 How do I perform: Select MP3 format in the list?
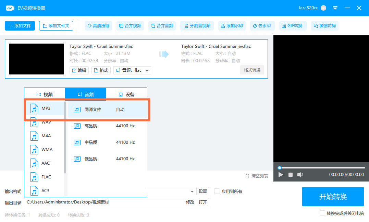[45, 108]
